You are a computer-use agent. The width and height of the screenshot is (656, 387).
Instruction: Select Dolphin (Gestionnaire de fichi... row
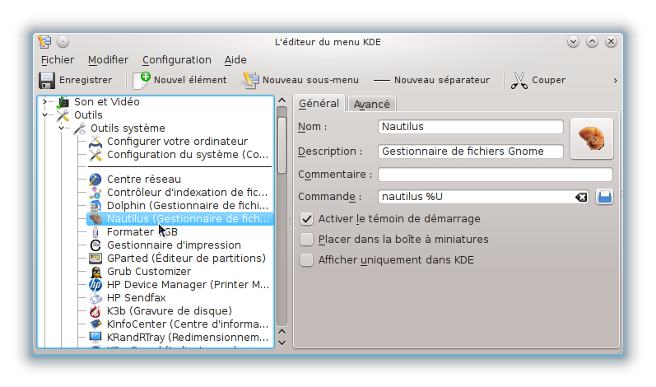(180, 206)
